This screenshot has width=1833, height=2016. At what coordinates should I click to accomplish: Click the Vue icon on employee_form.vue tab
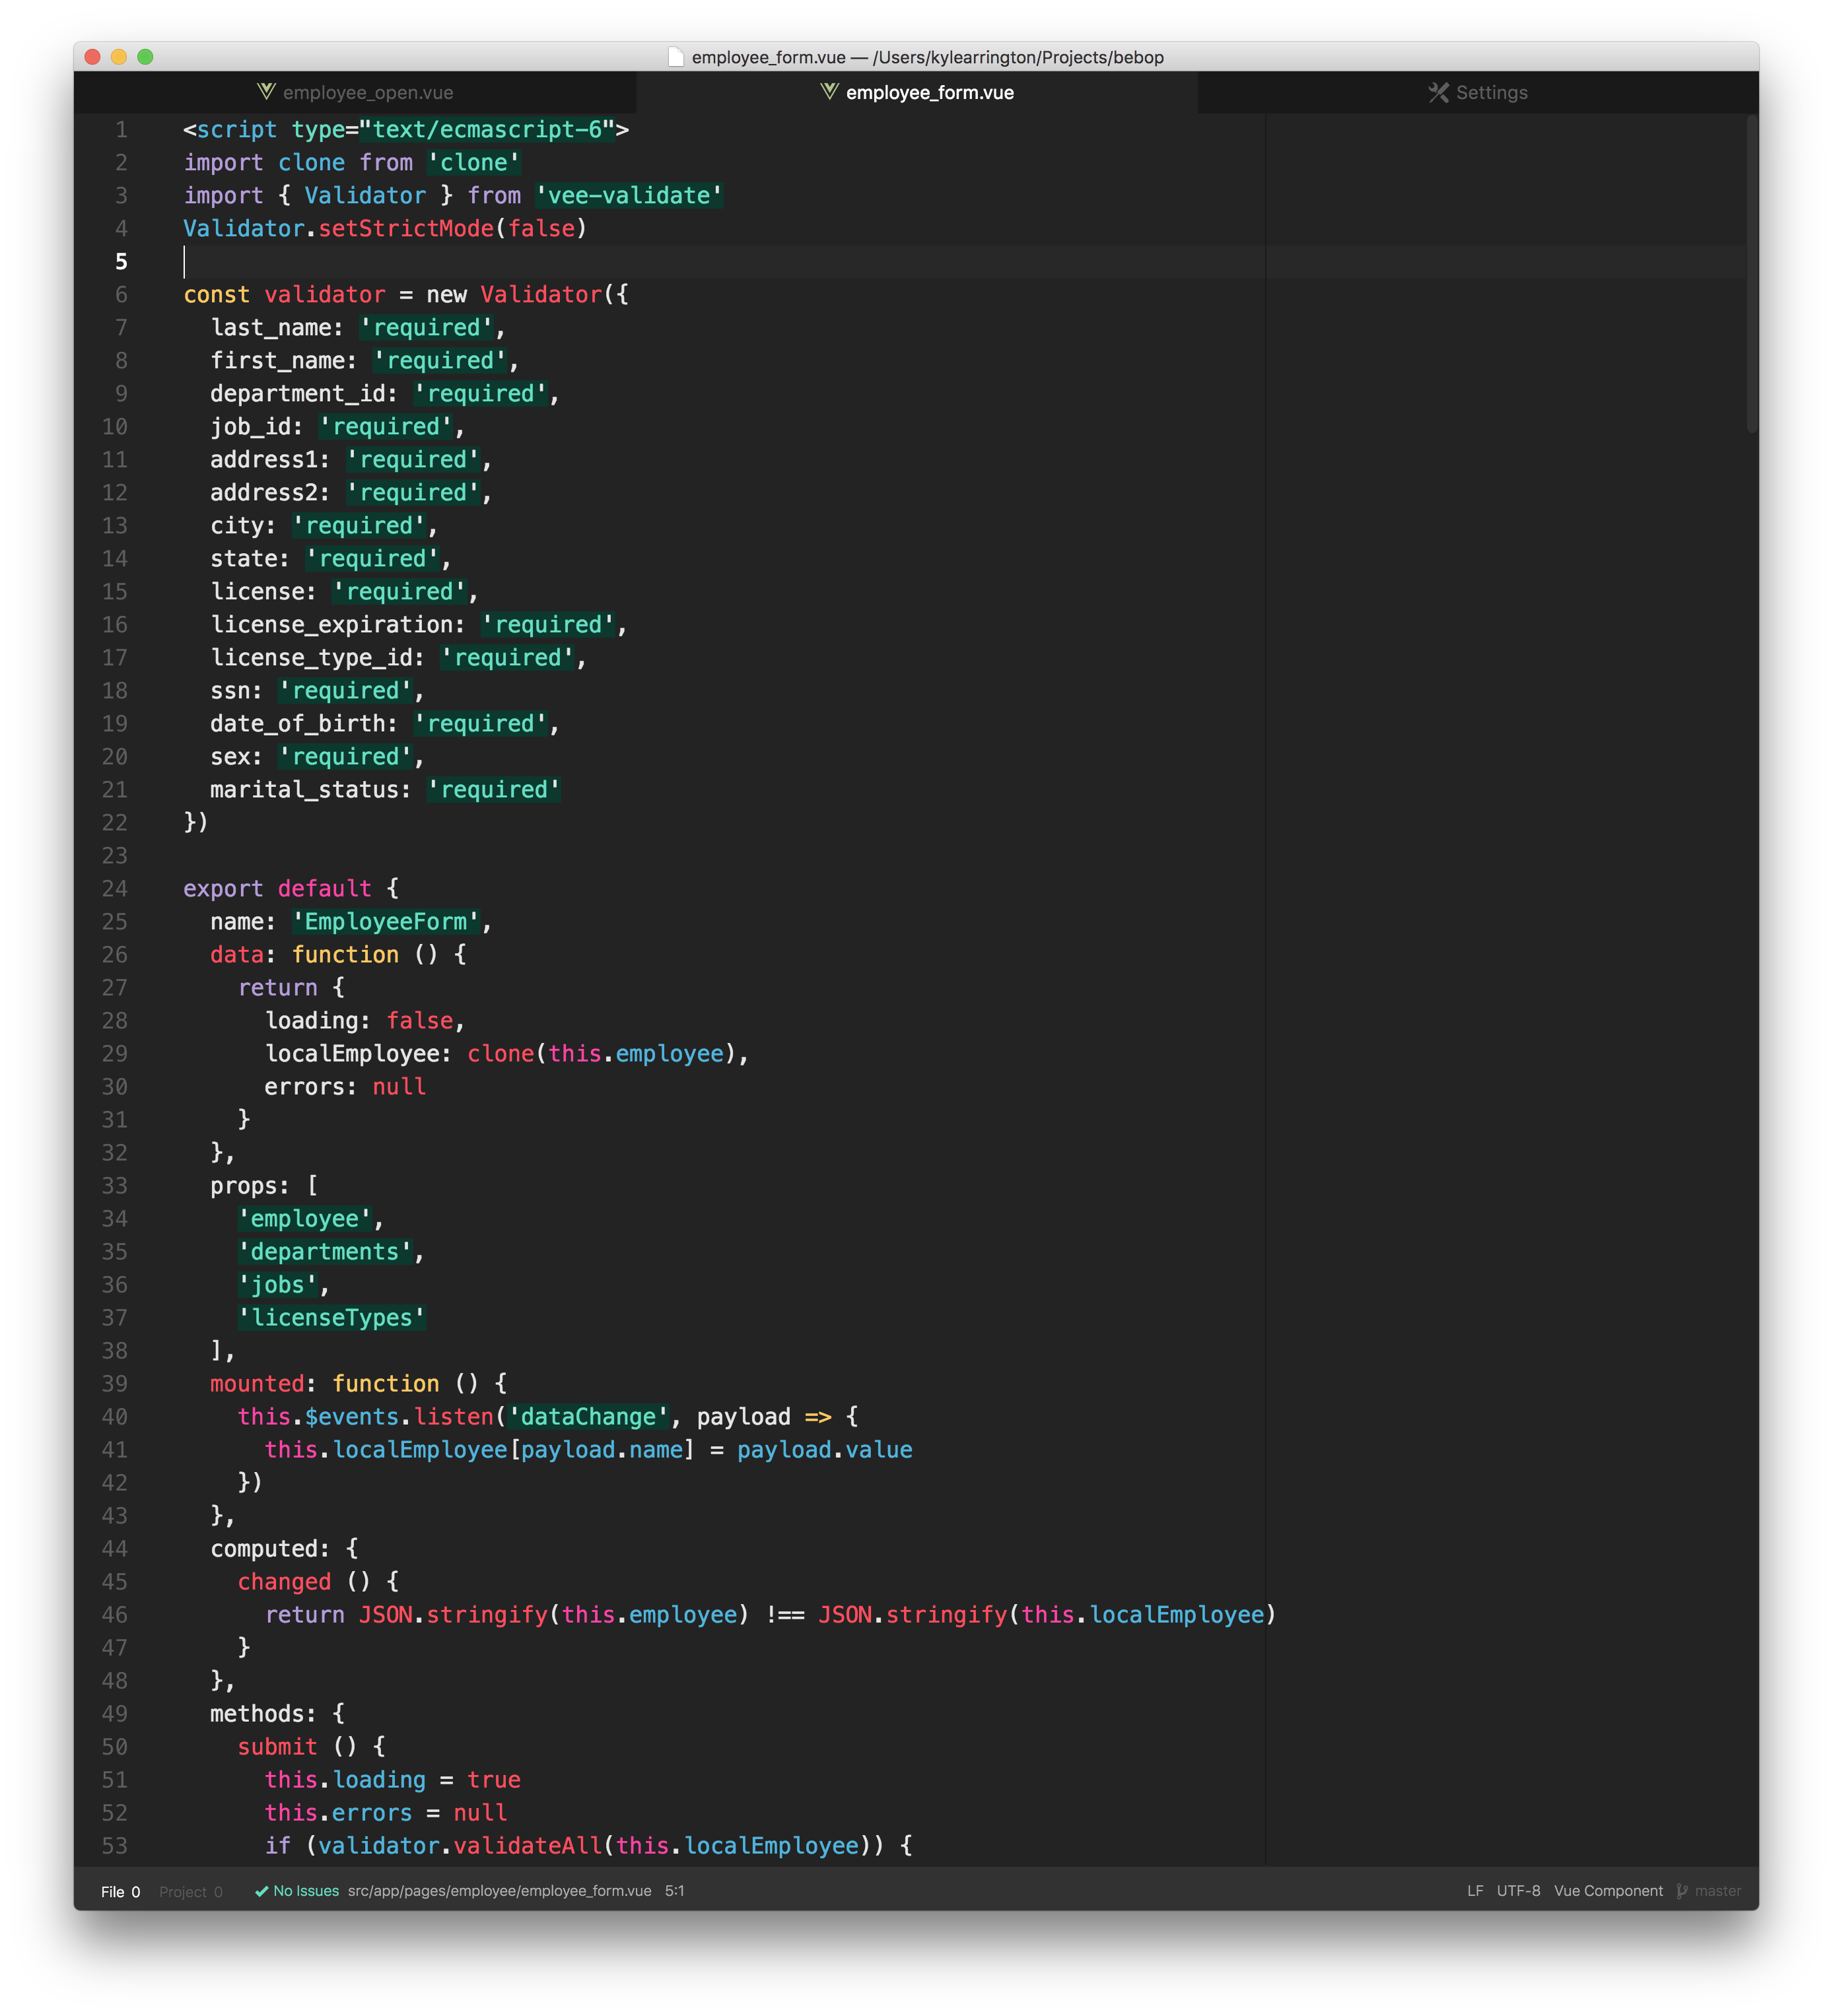pyautogui.click(x=829, y=92)
